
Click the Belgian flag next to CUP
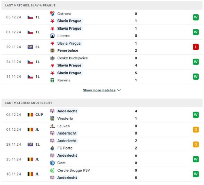click(30, 115)
